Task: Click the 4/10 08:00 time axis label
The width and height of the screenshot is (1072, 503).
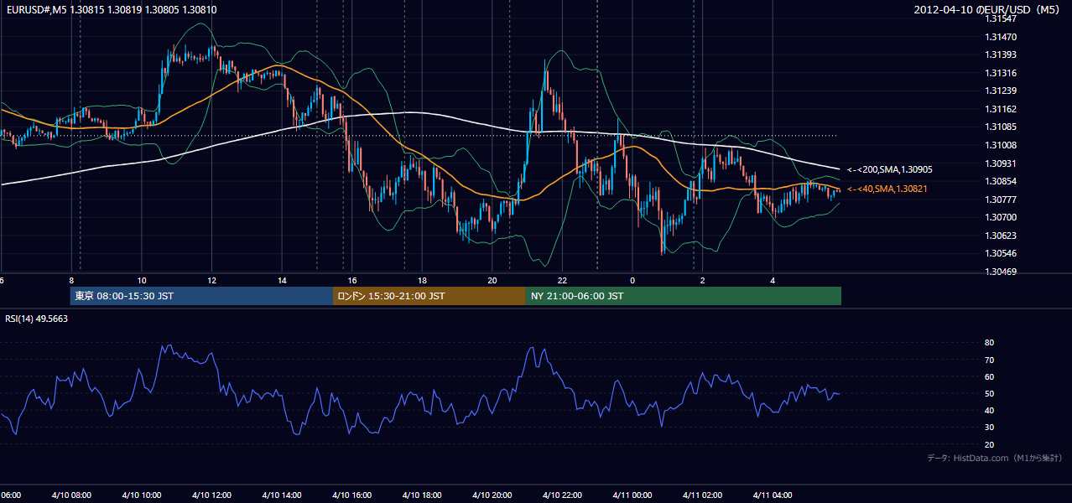Action: 70,495
